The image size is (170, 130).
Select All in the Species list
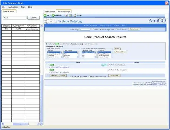click(54, 52)
